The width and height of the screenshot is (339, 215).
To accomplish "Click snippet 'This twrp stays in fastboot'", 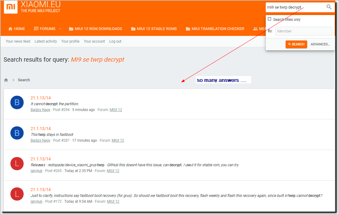I will [52, 135].
